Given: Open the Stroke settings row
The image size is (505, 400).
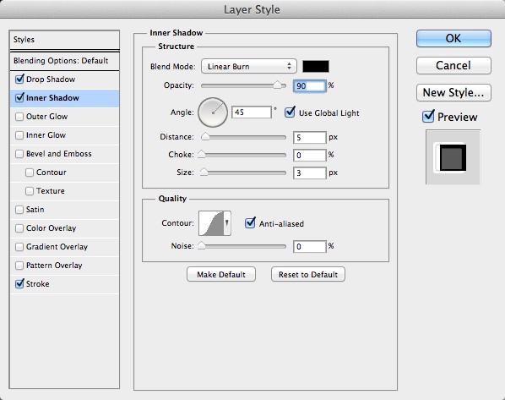Looking at the screenshot, I should pos(65,284).
